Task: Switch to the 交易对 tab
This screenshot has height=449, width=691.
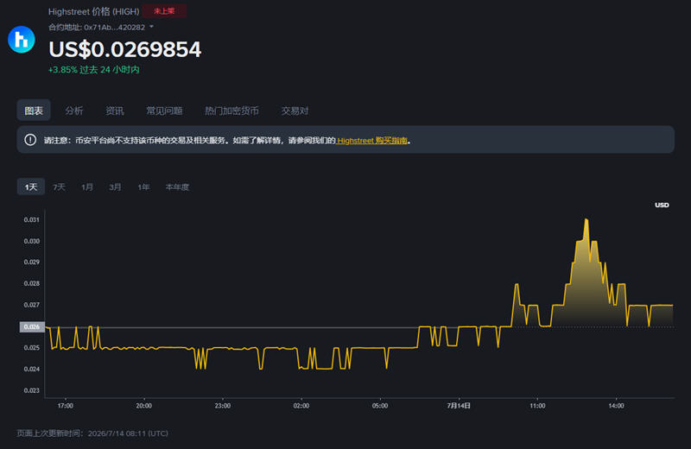Action: click(295, 111)
